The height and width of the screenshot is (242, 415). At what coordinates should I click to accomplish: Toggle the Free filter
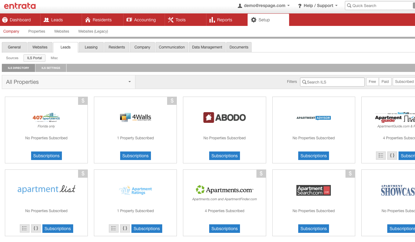pyautogui.click(x=372, y=82)
